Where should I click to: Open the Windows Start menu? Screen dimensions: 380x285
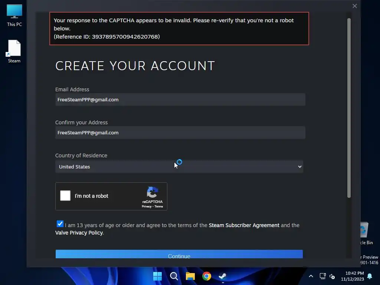(157, 276)
